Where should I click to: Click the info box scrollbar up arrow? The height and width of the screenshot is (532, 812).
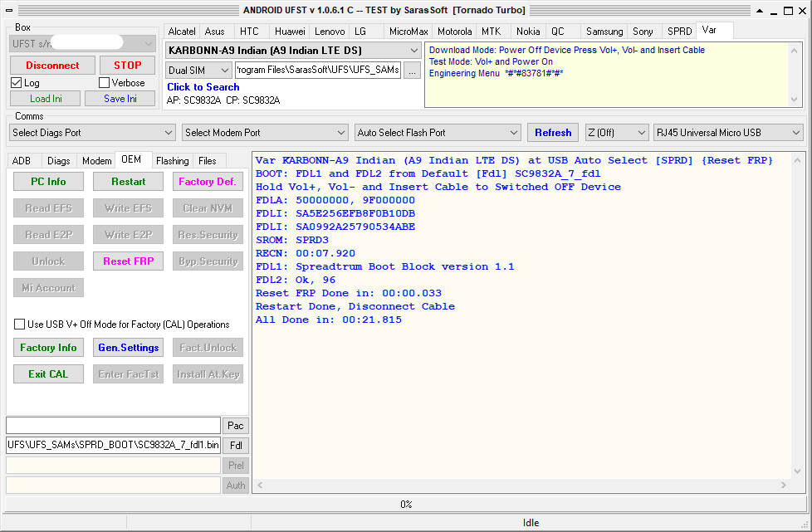point(794,51)
